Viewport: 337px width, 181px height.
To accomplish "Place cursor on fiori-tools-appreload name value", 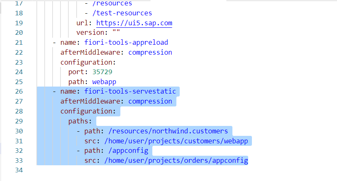I will point(126,43).
